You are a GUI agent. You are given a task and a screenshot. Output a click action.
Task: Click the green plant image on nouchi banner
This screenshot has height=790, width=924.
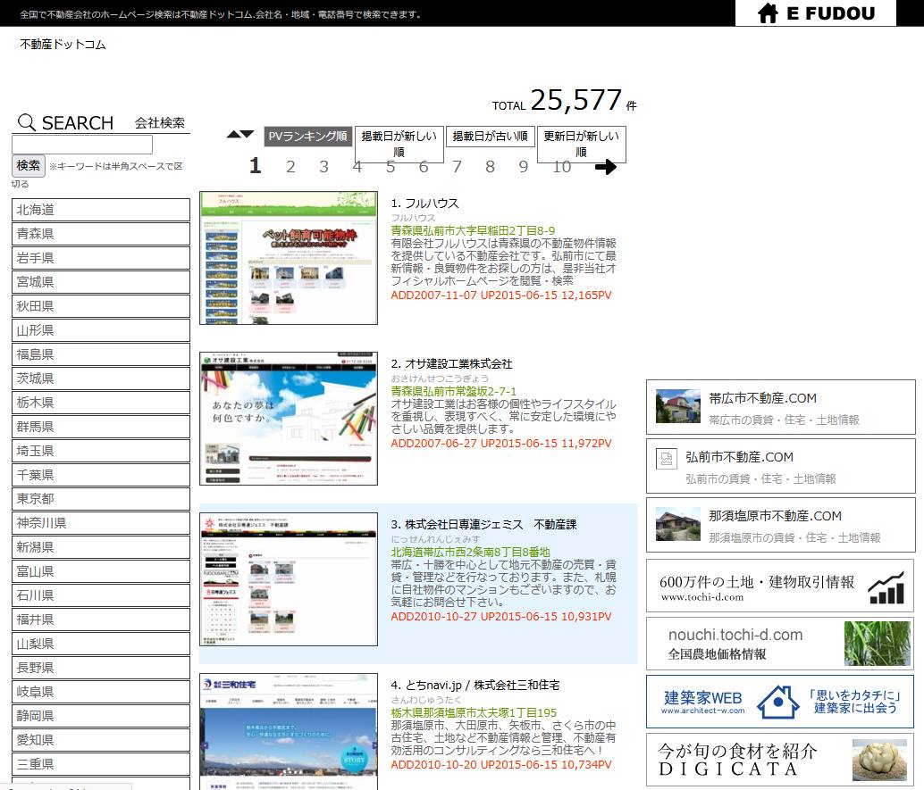point(877,644)
